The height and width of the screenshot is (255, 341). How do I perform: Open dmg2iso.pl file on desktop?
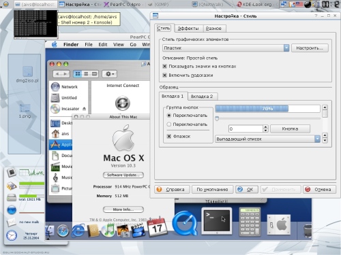tap(27, 74)
